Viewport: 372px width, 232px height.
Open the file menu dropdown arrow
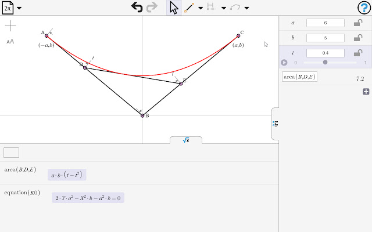tap(20, 8)
